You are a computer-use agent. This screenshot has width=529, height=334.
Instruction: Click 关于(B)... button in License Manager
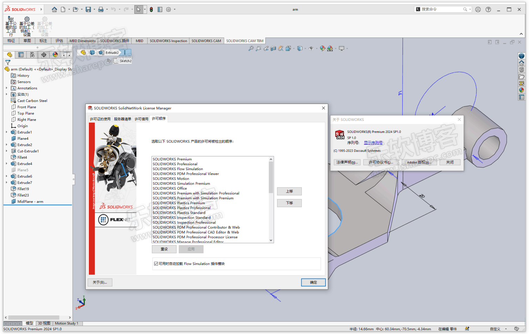tap(100, 282)
